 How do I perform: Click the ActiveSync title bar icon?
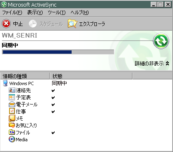(4, 5)
